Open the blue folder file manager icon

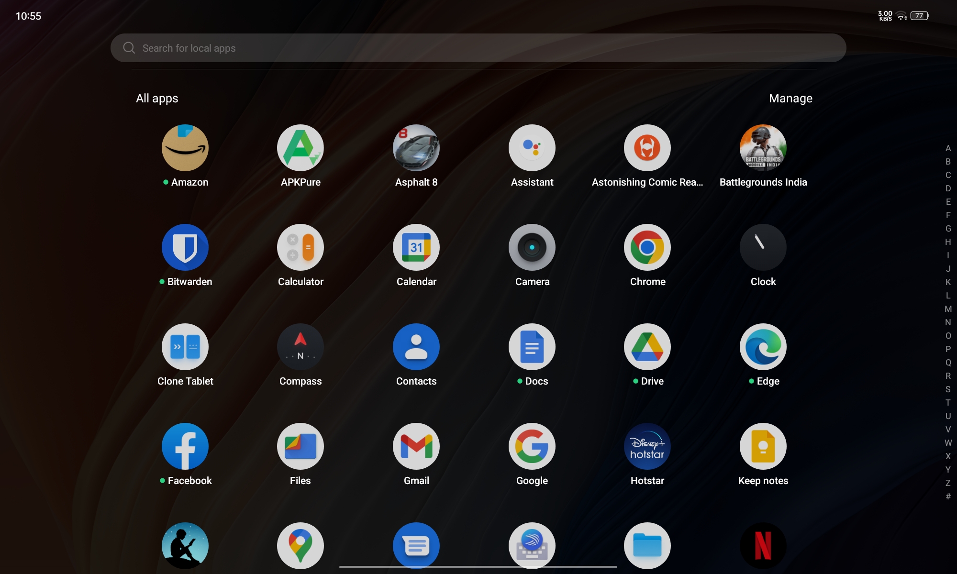coord(647,546)
